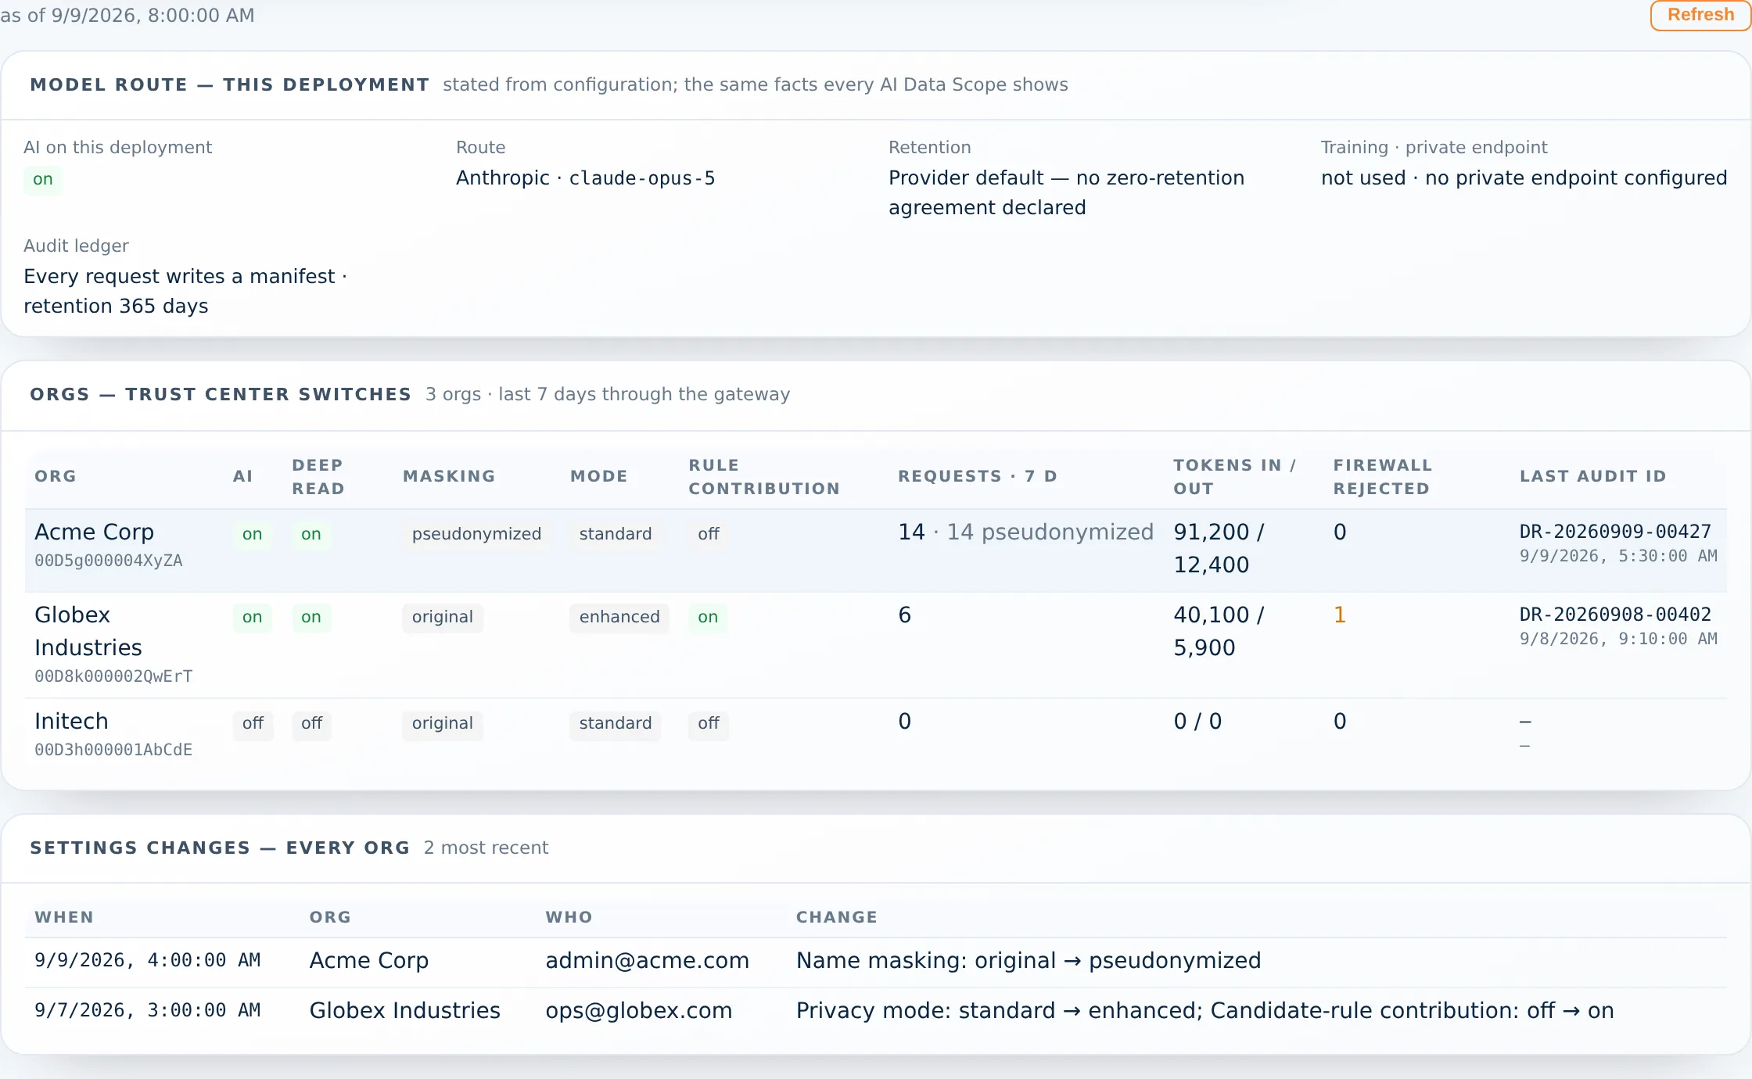
Task: Click the LAST AUDIT ID column header
Action: (1592, 476)
